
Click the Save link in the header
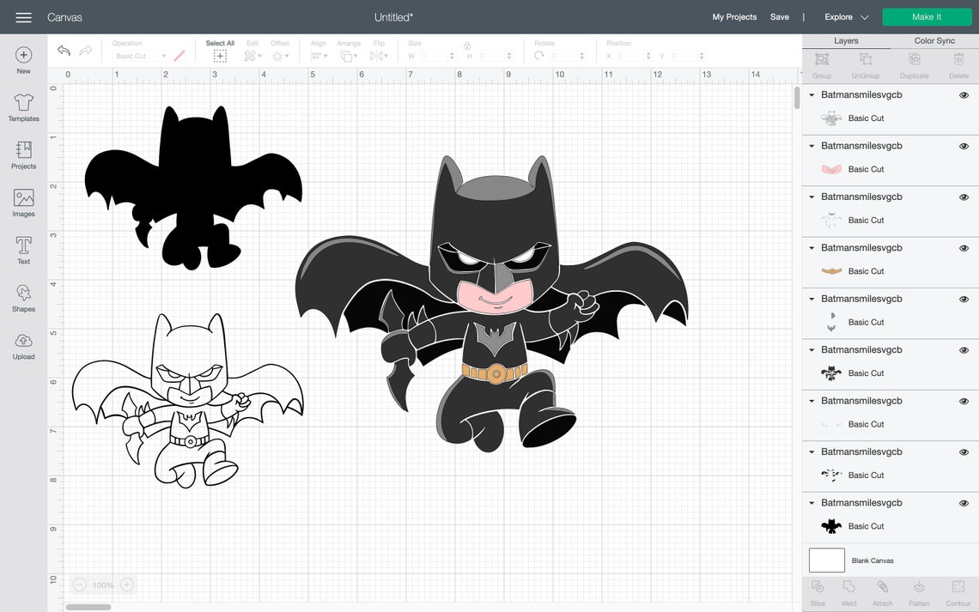pyautogui.click(x=780, y=16)
